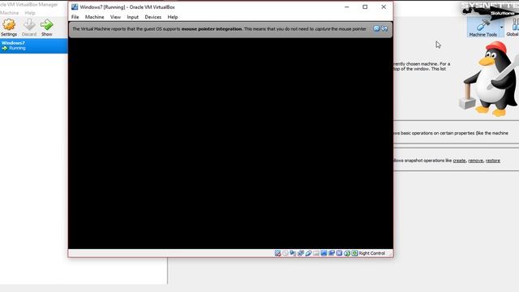Select the Windows7 VM in the machine list
The width and height of the screenshot is (519, 292).
(34, 45)
